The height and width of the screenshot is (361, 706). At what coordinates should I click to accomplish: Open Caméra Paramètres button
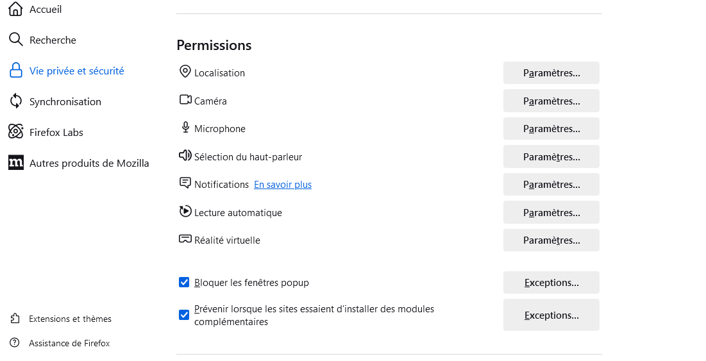[551, 101]
